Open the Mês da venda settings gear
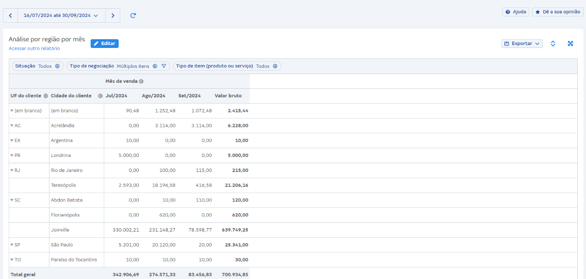586x279 pixels. click(x=141, y=81)
